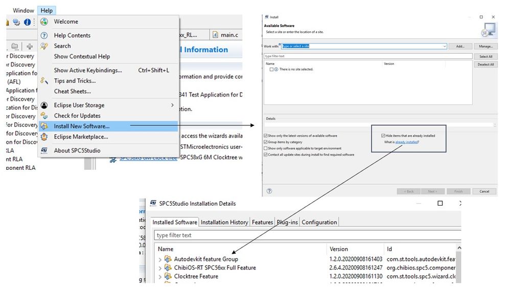Click the Welcome globe icon in Help menu
The height and width of the screenshot is (289, 510).
point(44,21)
